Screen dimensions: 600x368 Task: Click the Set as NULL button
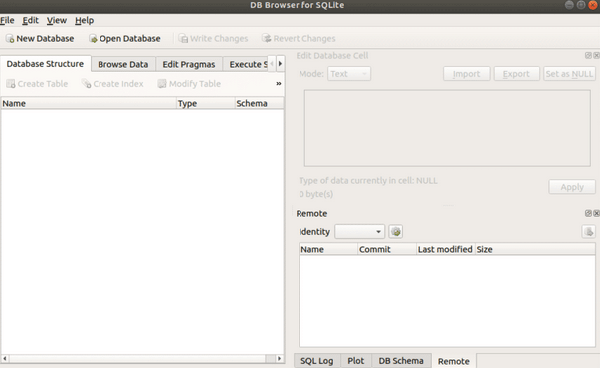[569, 74]
